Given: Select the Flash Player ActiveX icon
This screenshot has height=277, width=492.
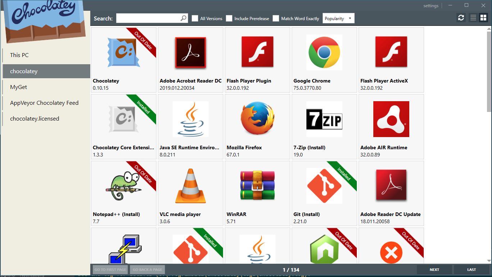Looking at the screenshot, I should pos(391,52).
